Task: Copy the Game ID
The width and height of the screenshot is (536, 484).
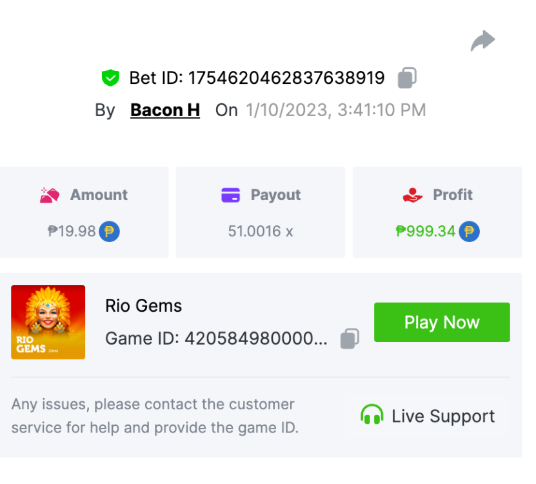Action: 350,338
